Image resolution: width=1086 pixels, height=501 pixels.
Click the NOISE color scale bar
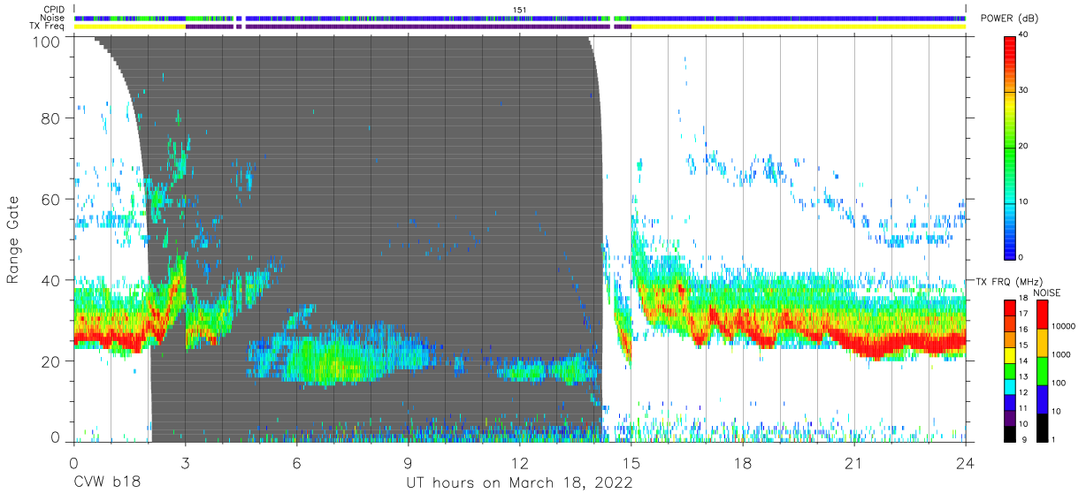1043,371
